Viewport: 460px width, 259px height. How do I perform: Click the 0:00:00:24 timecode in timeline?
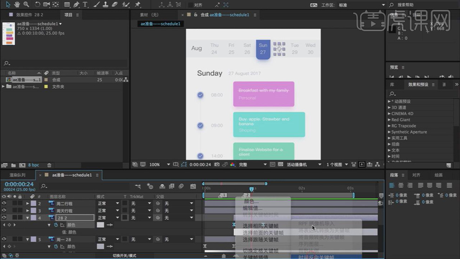click(19, 184)
